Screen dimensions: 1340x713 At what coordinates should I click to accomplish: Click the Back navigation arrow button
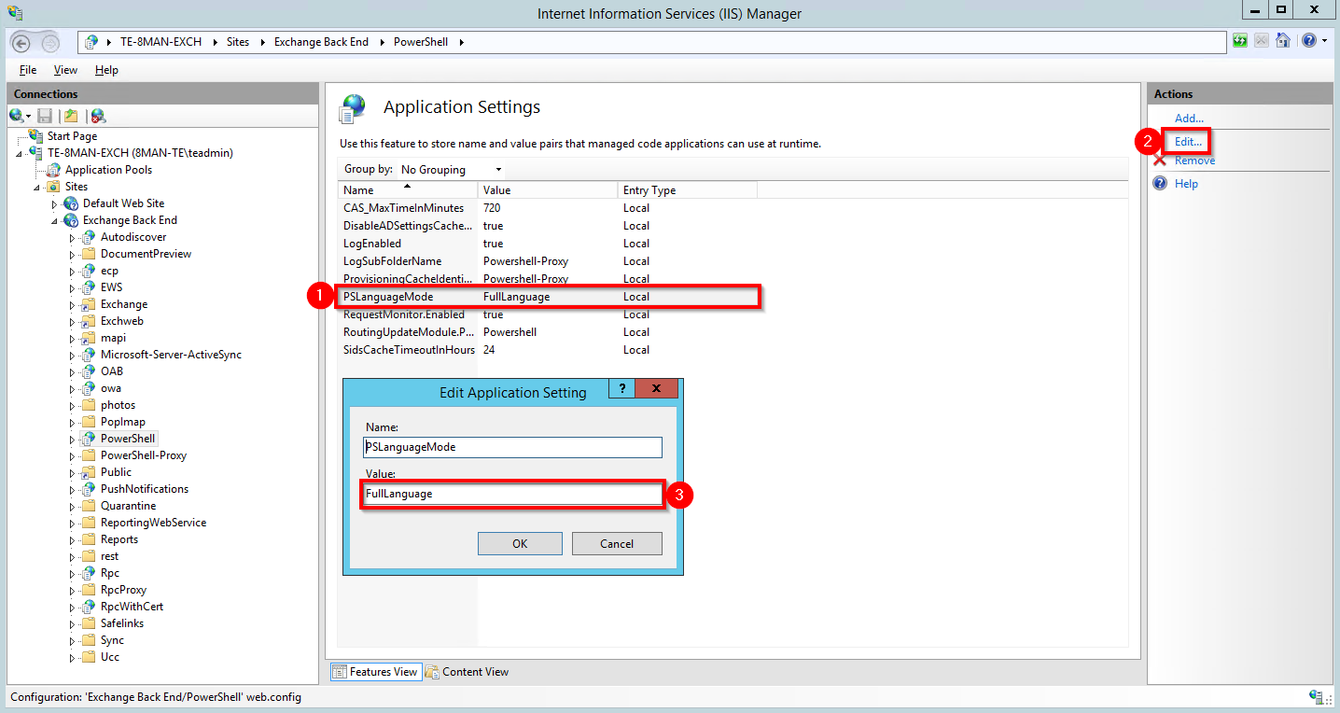point(21,42)
